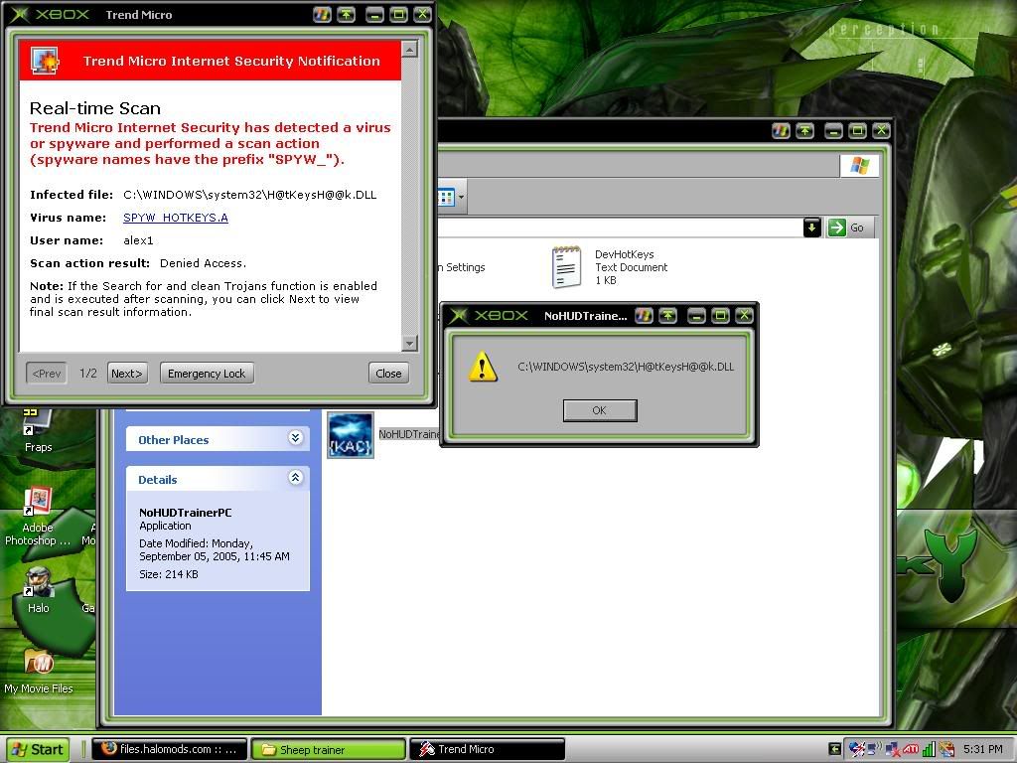
Task: Open the SPYW_HOTKEYS.A virus name link
Action: pos(175,218)
